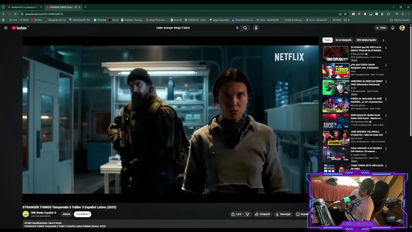Click the Unirme join button
The image size is (412, 232).
(66, 214)
